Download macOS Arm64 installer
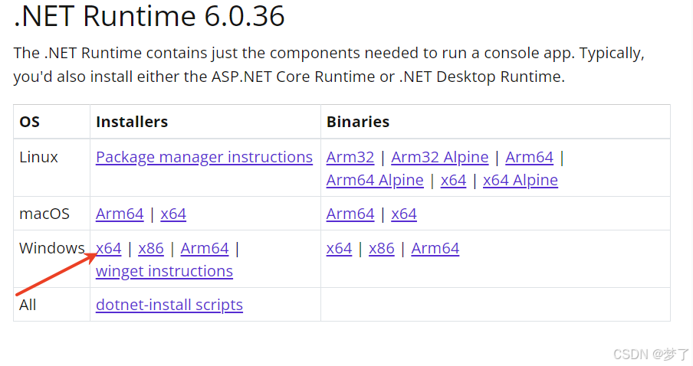 (x=120, y=214)
